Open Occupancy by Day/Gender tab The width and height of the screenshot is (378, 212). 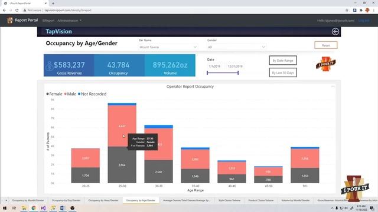pyautogui.click(x=66, y=200)
